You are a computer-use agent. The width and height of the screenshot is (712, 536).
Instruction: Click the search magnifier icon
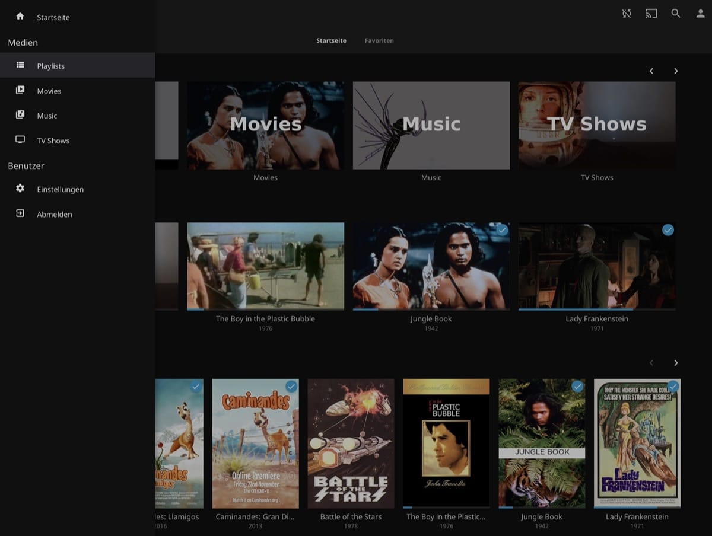[x=676, y=14]
